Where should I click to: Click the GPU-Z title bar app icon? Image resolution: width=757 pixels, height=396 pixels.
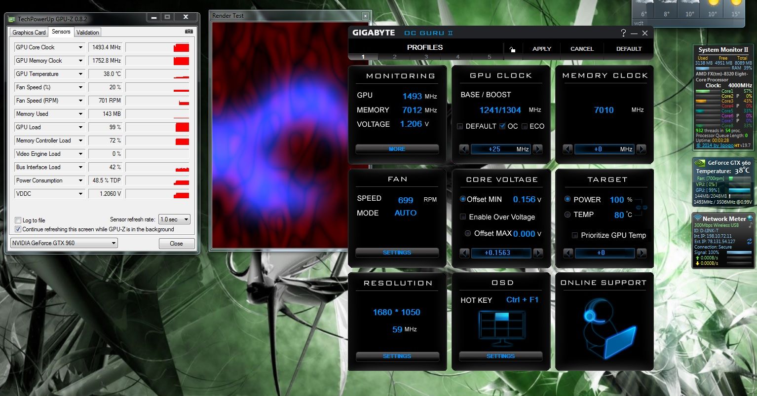point(12,19)
